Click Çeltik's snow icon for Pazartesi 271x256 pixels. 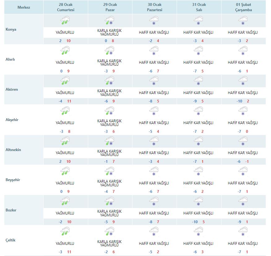[154, 232]
